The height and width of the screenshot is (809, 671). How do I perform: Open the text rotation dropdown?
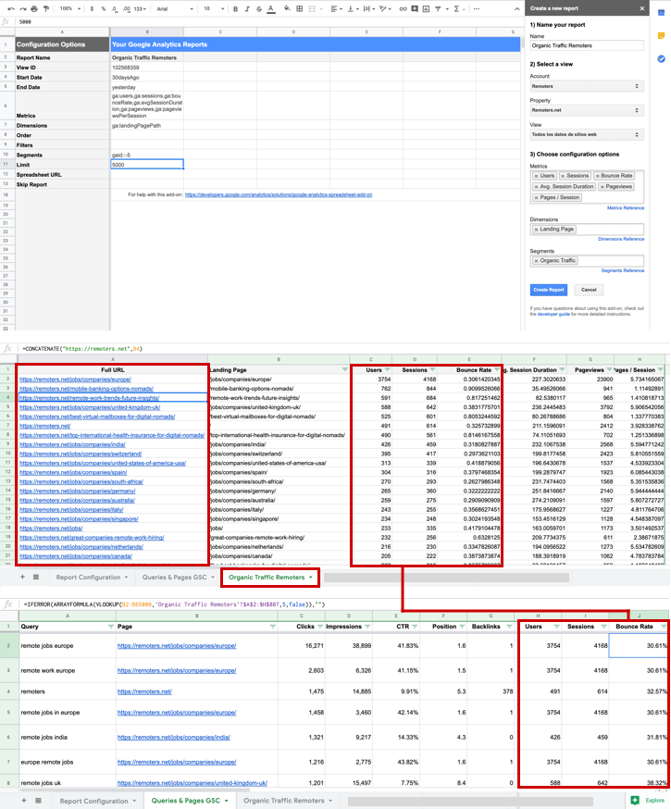(384, 8)
